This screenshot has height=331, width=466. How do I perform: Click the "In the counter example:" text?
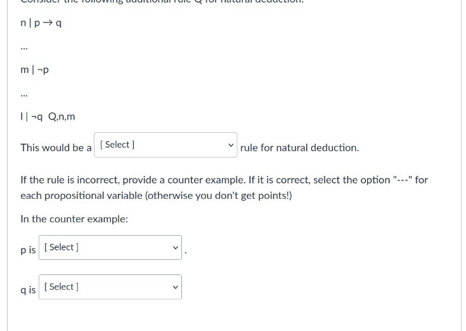coord(74,219)
